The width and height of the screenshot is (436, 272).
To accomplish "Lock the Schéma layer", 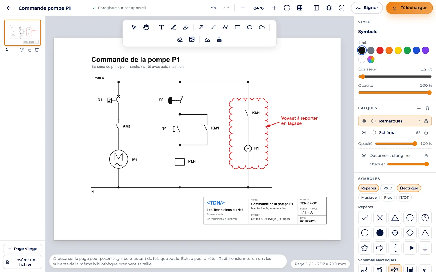I will click(x=426, y=132).
